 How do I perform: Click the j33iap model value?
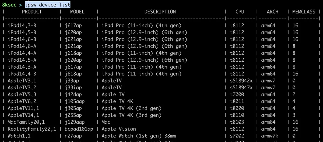coord(73,87)
